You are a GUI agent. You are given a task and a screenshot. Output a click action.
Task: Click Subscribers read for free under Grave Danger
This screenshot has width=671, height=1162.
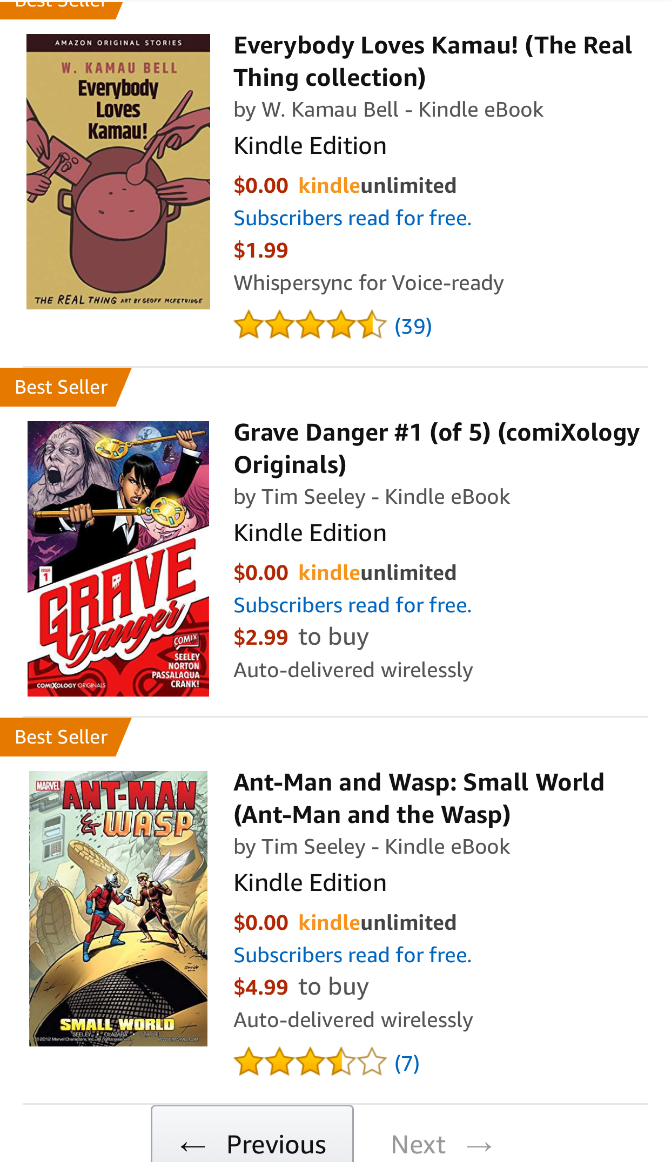pyautogui.click(x=352, y=605)
